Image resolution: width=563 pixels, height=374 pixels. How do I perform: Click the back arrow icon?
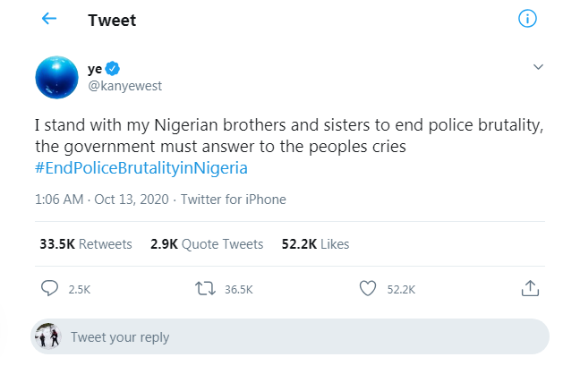coord(48,19)
